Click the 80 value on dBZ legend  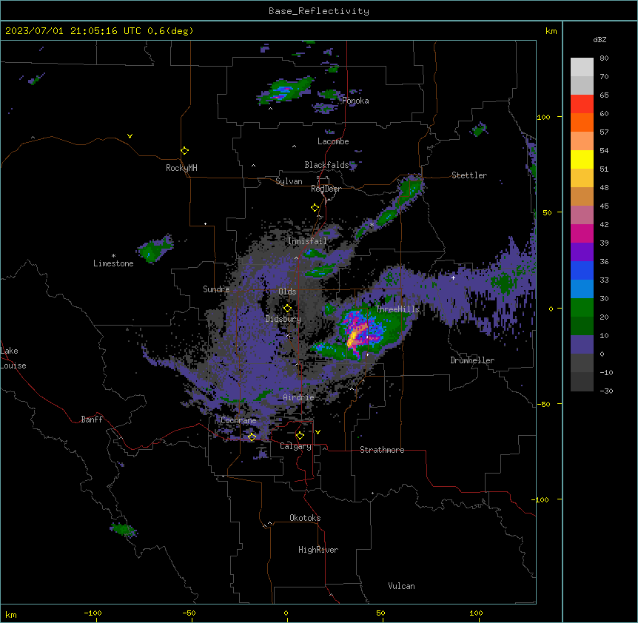604,58
